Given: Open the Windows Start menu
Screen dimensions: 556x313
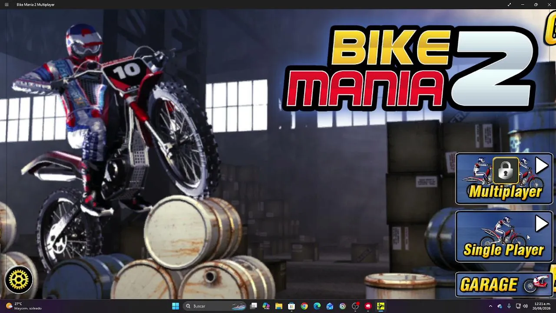Looking at the screenshot, I should (175, 306).
